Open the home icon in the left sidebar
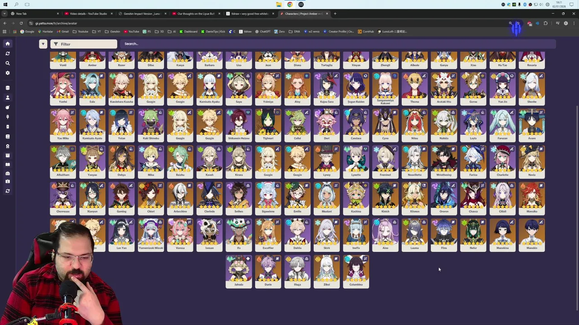 pos(8,44)
